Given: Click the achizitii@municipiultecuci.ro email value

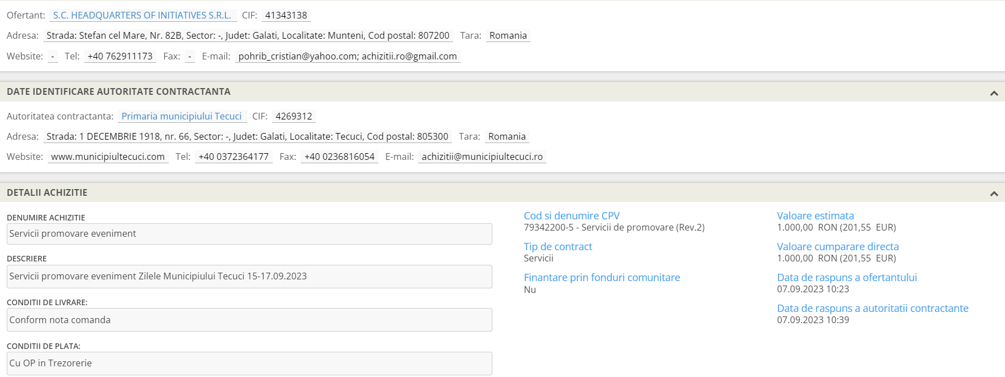Looking at the screenshot, I should (482, 157).
